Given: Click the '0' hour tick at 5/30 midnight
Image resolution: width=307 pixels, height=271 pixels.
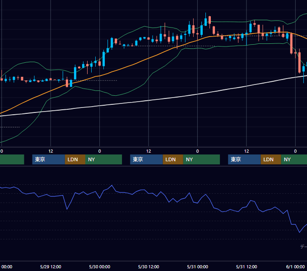Looking at the screenshot, I should pyautogui.click(x=100, y=151).
